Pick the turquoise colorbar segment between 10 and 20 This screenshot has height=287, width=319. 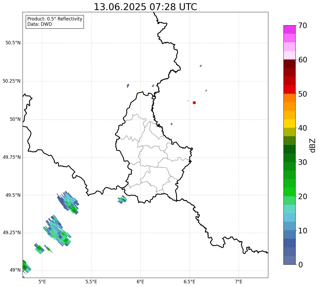290,209
